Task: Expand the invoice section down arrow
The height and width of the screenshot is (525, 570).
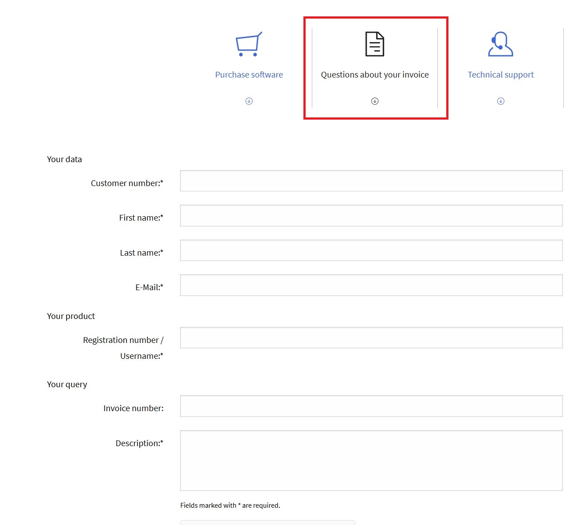Action: (x=375, y=101)
